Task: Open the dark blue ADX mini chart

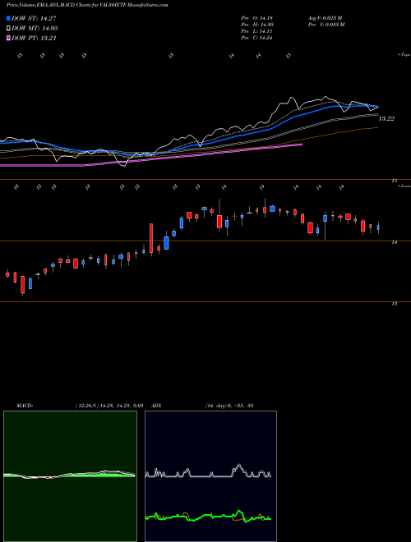Action: 210,476
